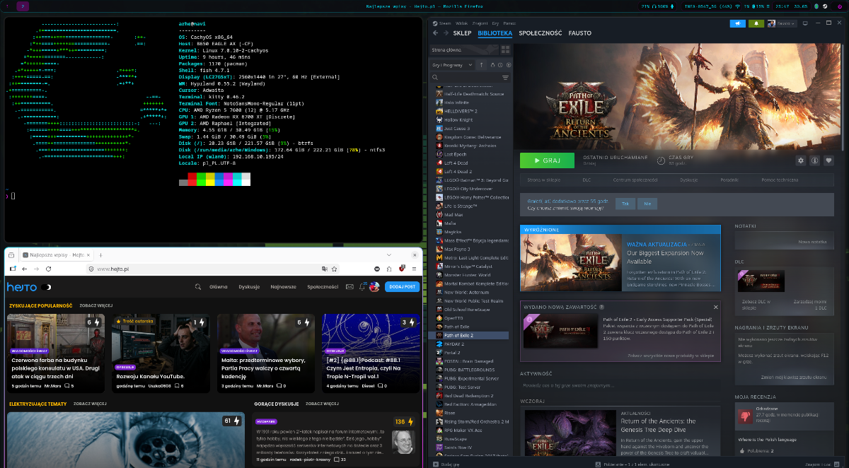This screenshot has height=468, width=849.
Task: Open 'Rozwoju Kanału YouTube' post card
Action: click(x=161, y=353)
